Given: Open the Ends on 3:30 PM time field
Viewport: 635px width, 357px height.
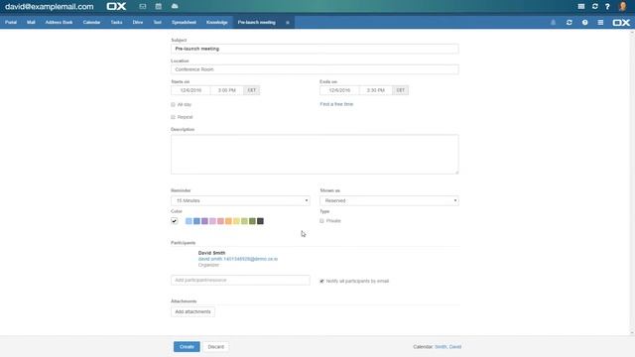Looking at the screenshot, I should pyautogui.click(x=376, y=90).
